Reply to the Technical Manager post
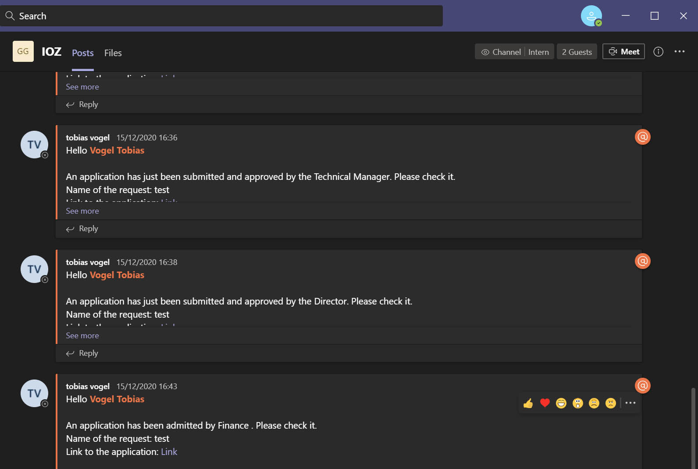This screenshot has width=698, height=469. click(82, 229)
